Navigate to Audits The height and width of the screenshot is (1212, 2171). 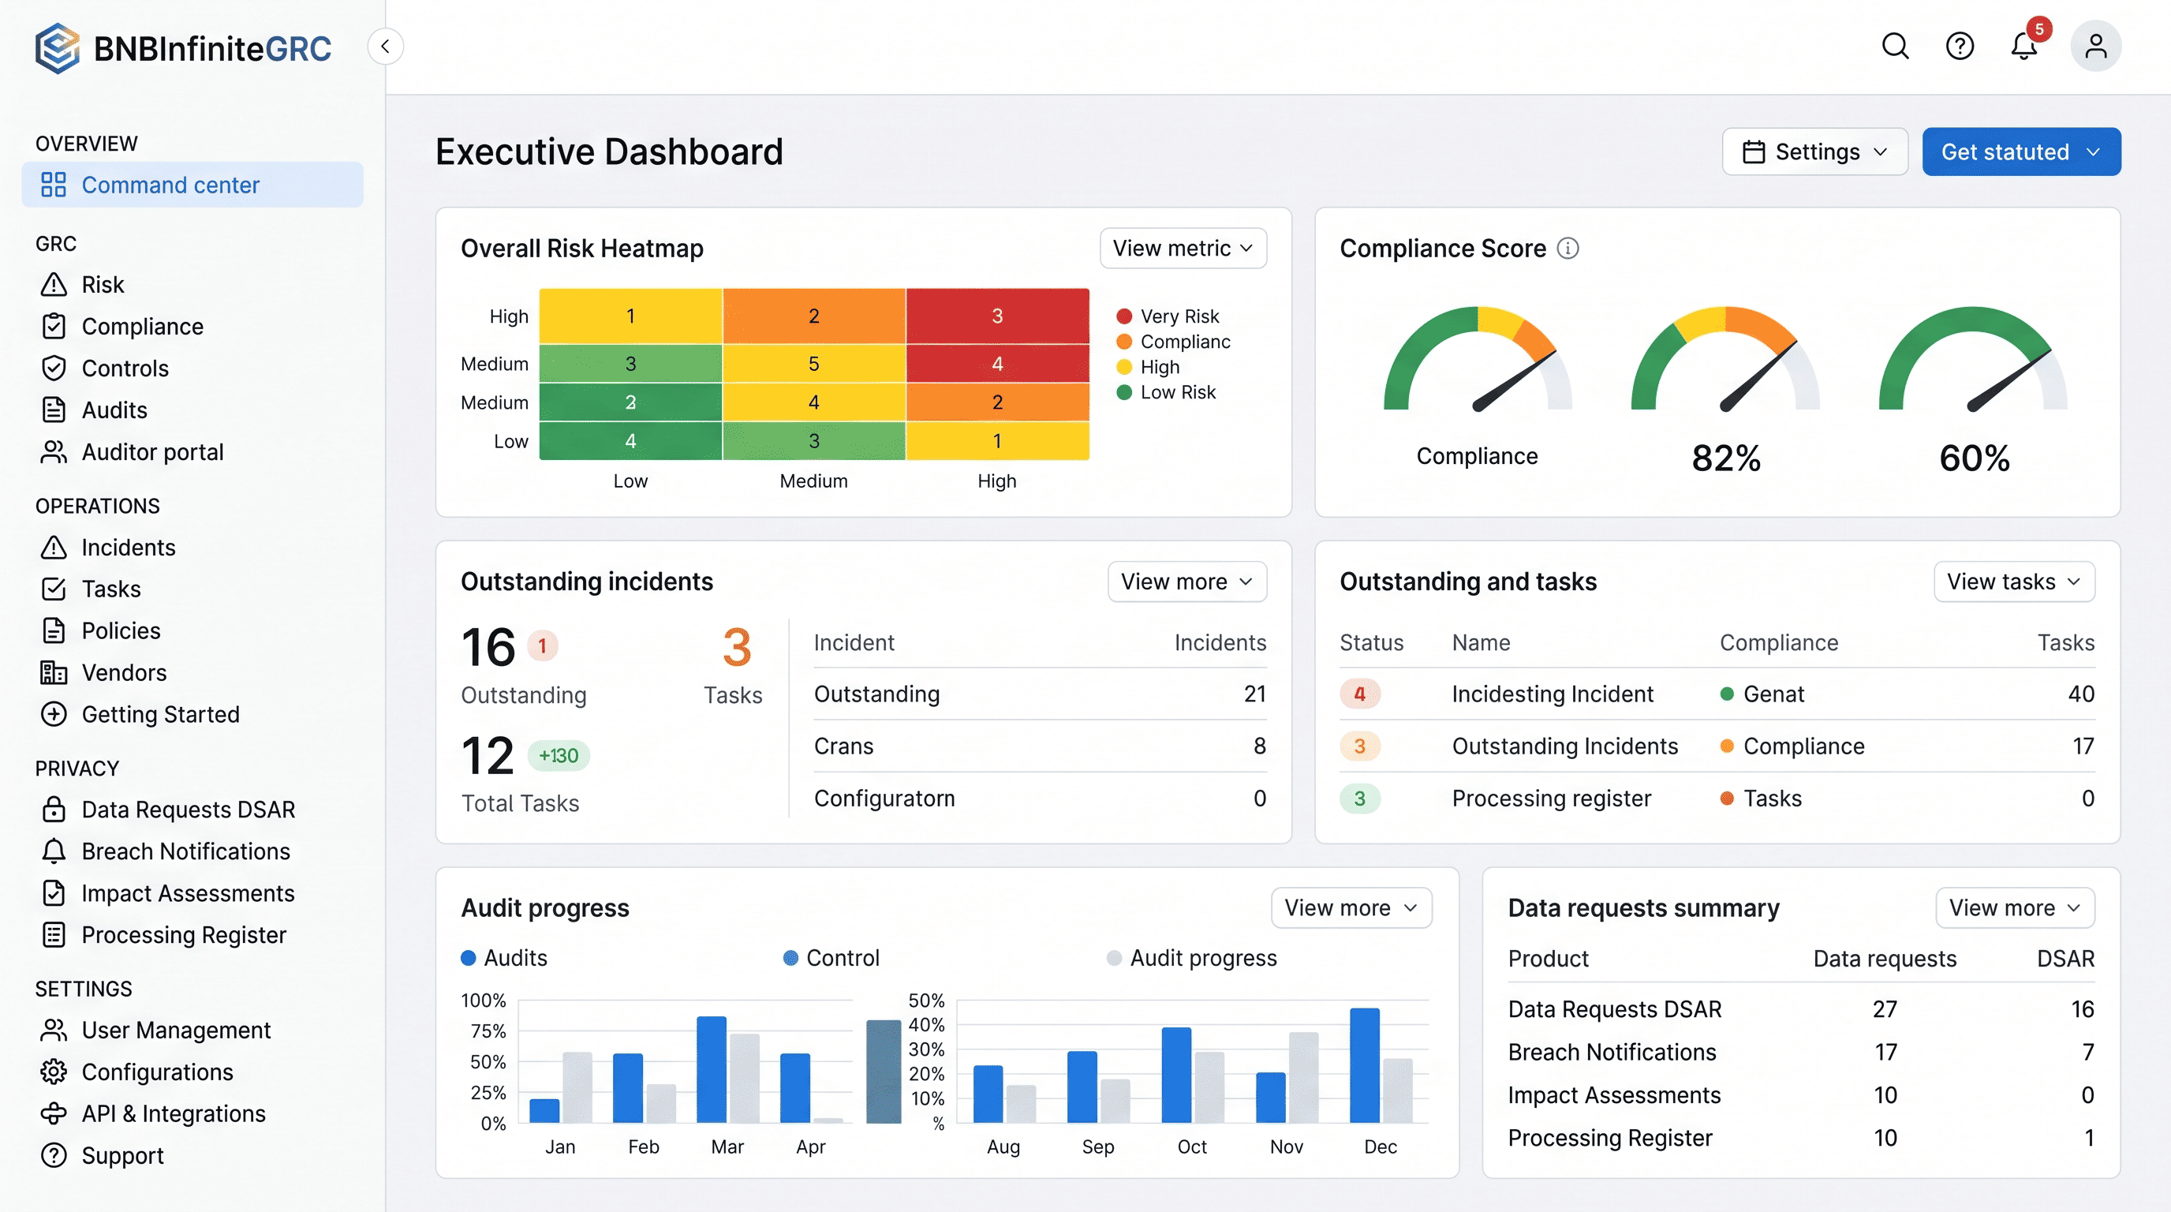pos(114,410)
